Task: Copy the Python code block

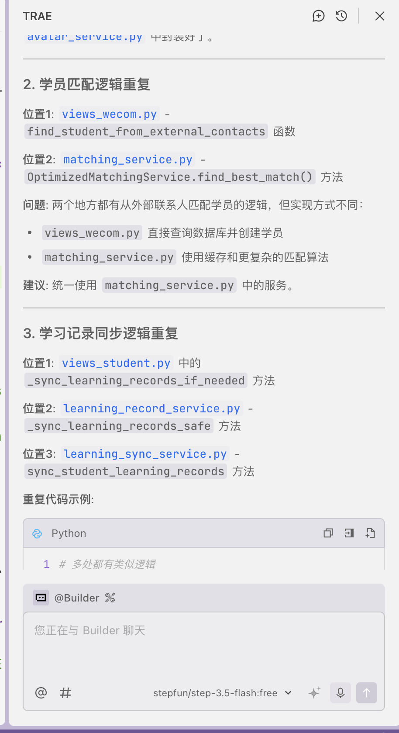Action: click(x=328, y=533)
